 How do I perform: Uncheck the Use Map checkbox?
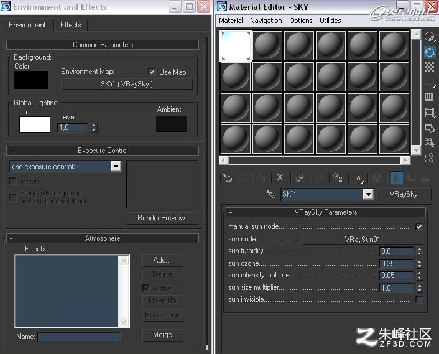point(152,72)
